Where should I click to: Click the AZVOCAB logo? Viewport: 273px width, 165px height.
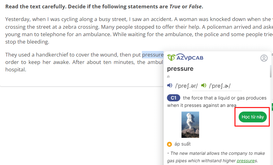click(x=185, y=58)
